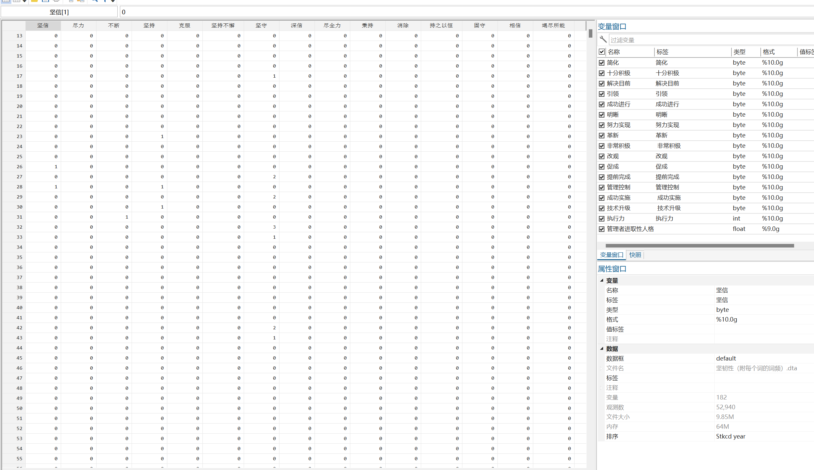Uncheck the 简化 variable checkbox
The width and height of the screenshot is (814, 470).
coord(601,63)
